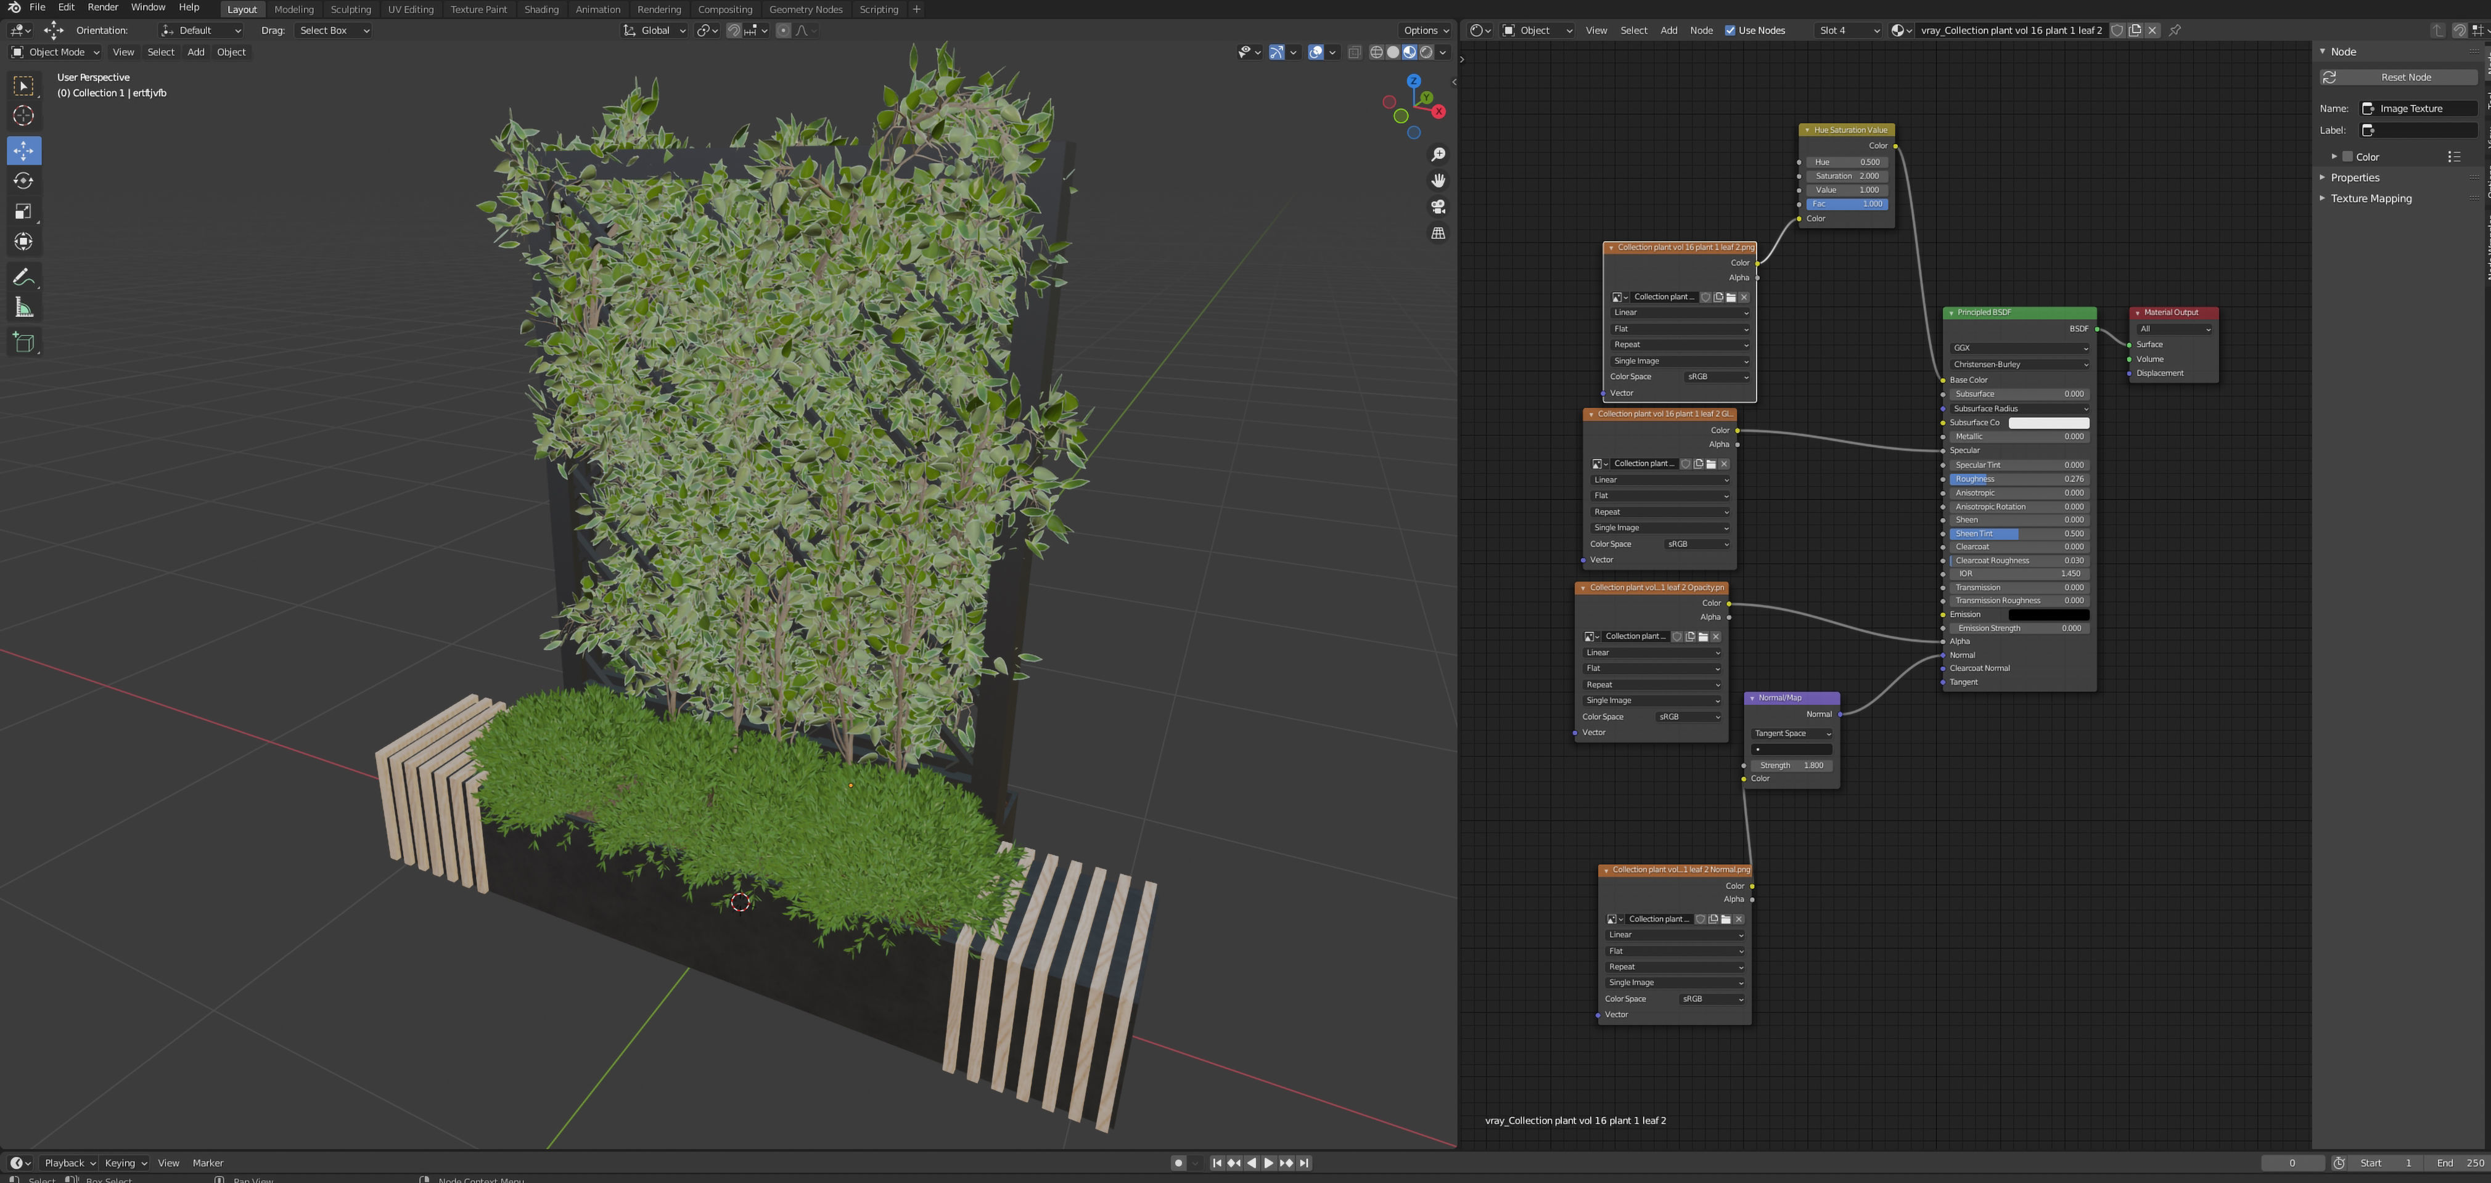Pin the node editor material
The height and width of the screenshot is (1183, 2491).
pos(2175,30)
